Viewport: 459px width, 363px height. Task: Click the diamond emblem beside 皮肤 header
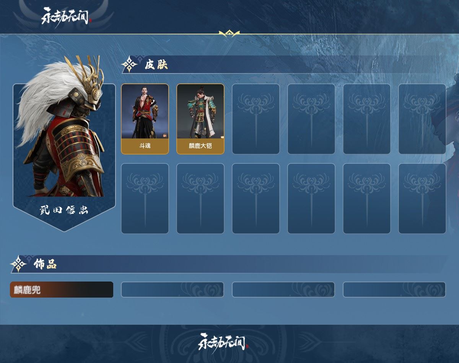[130, 65]
